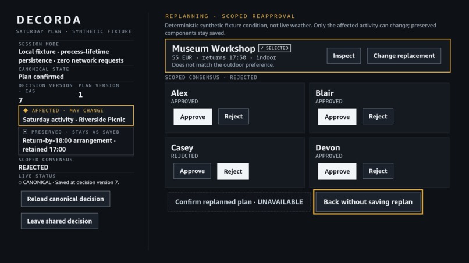This screenshot has width=469, height=263.
Task: Click the SELECTED checkmark badge
Action: (x=275, y=48)
